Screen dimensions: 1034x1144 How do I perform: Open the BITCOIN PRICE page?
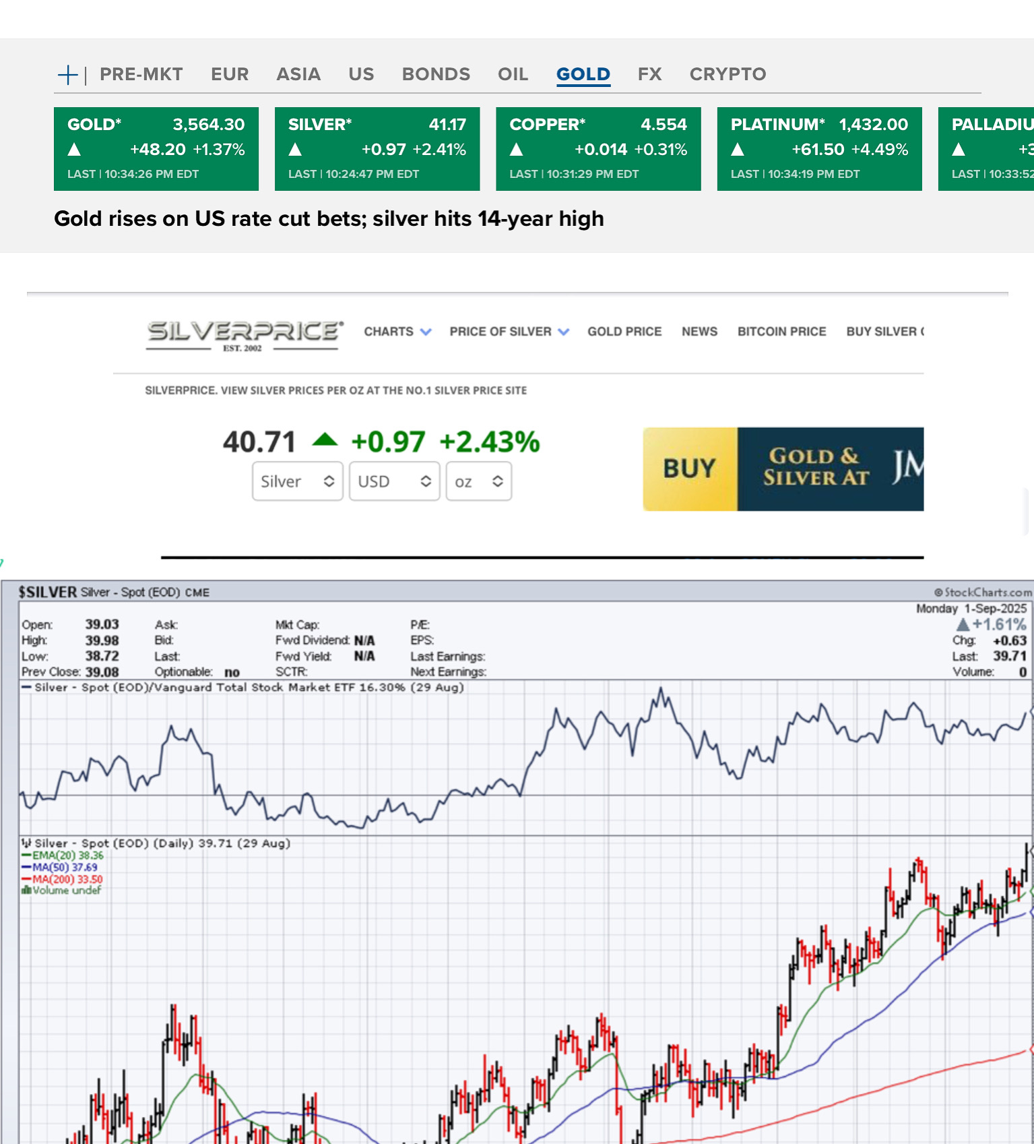click(781, 332)
